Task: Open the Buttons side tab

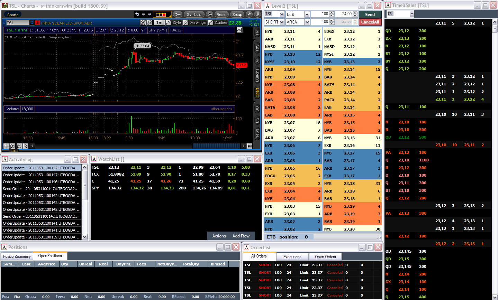Action: click(257, 75)
